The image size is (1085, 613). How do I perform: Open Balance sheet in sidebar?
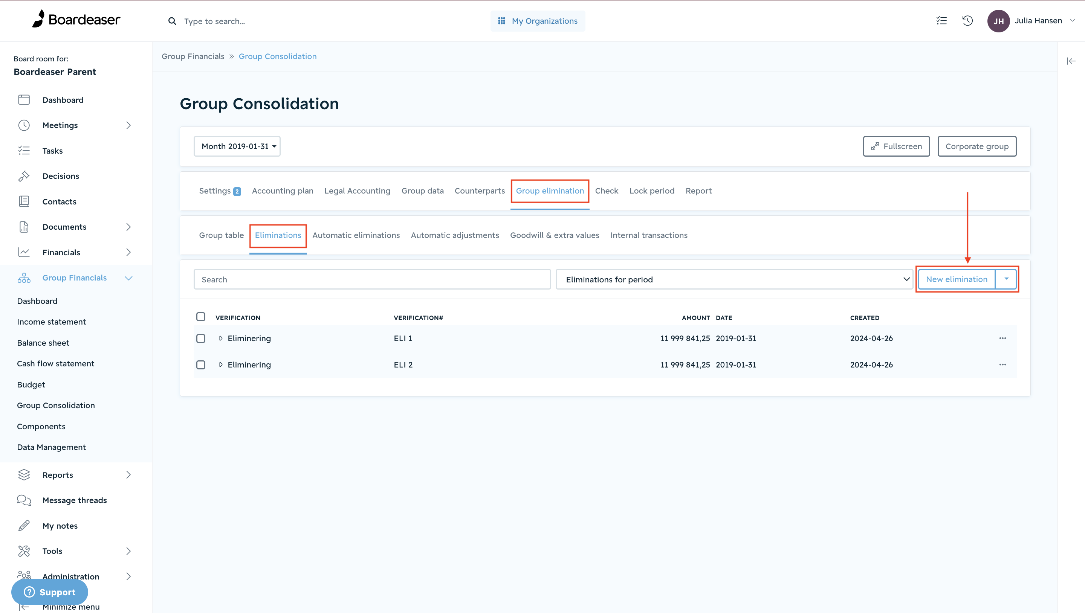(x=43, y=343)
